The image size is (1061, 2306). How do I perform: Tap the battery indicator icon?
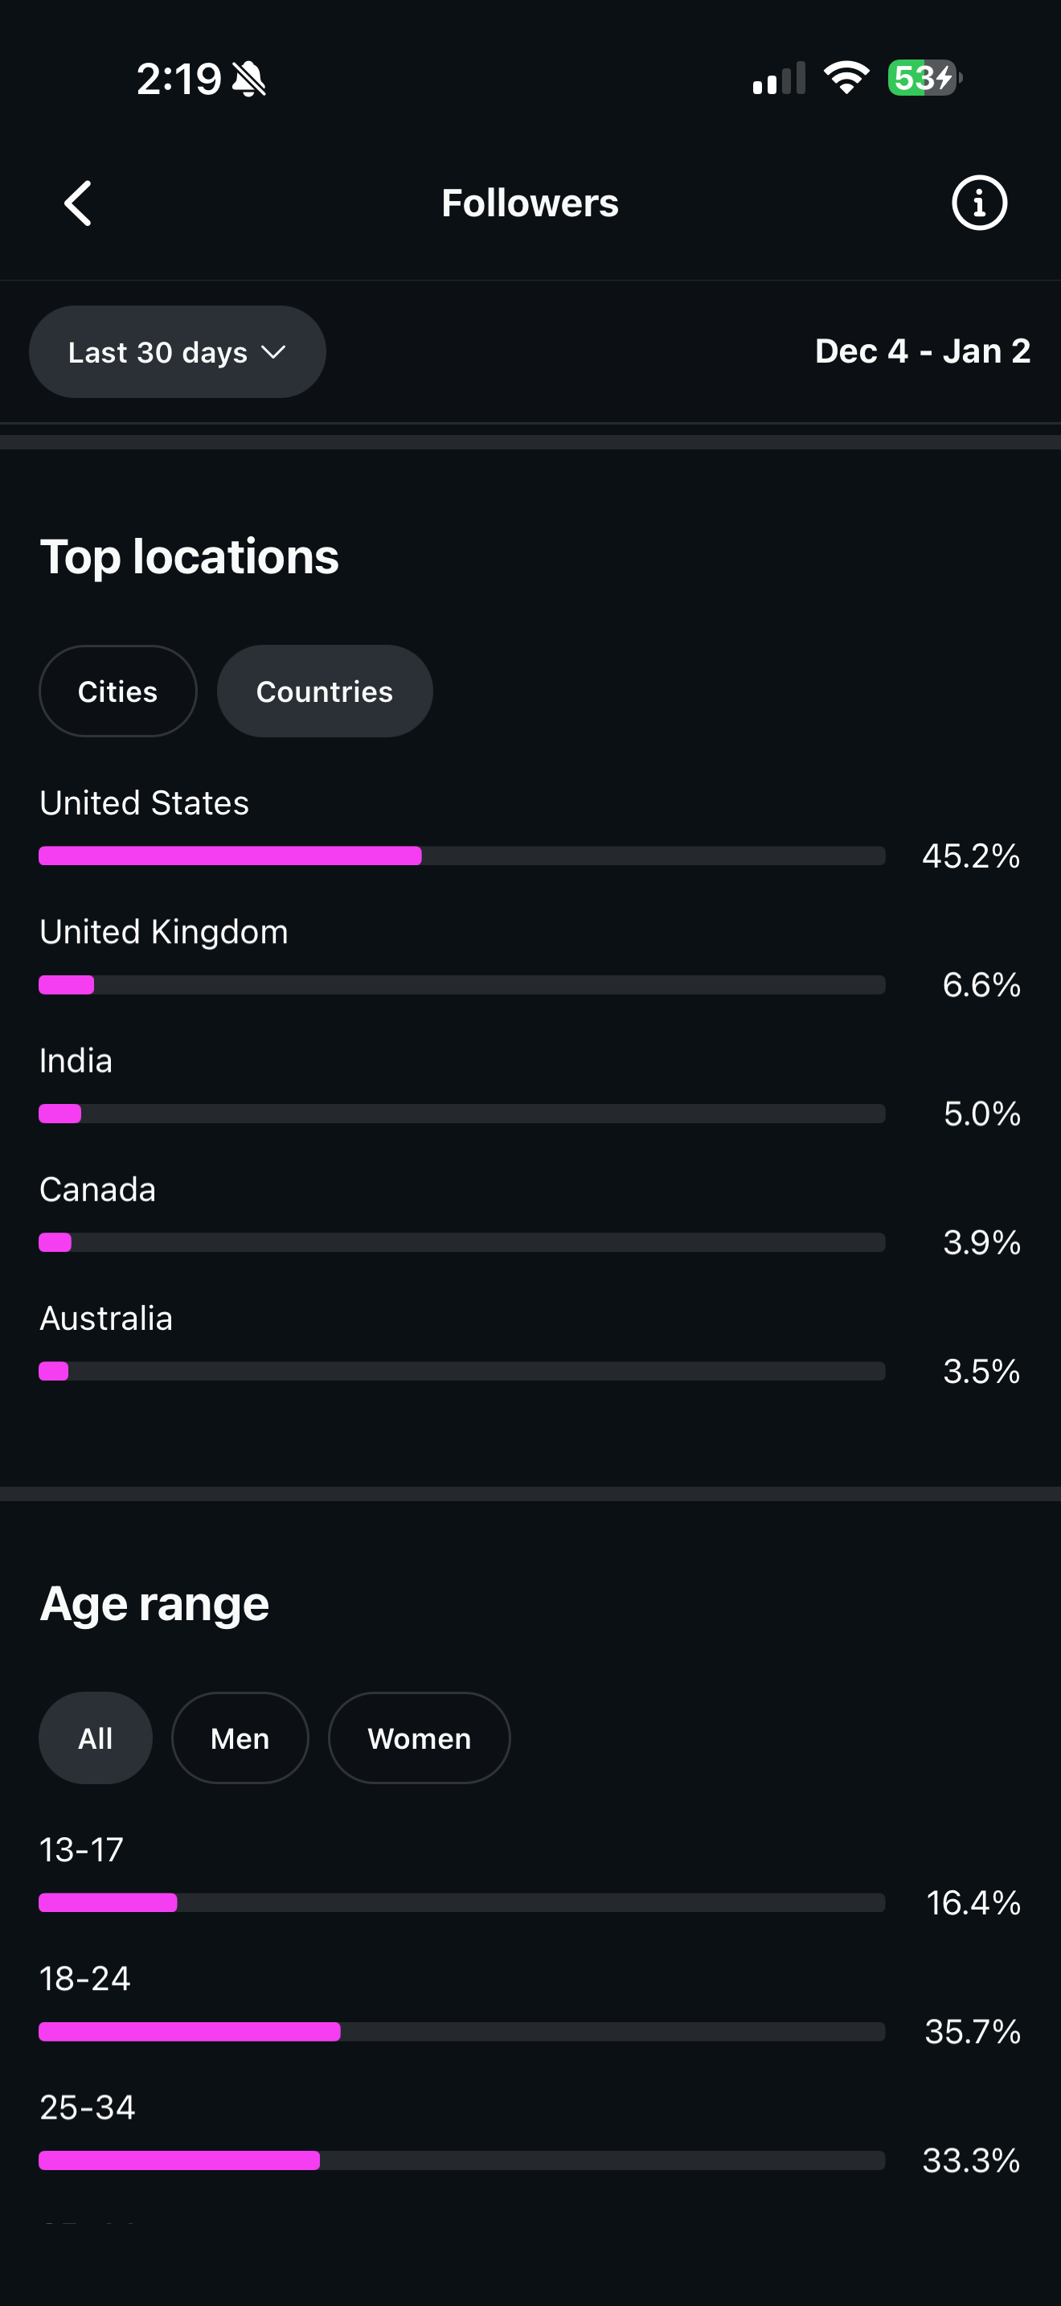pyautogui.click(x=924, y=78)
